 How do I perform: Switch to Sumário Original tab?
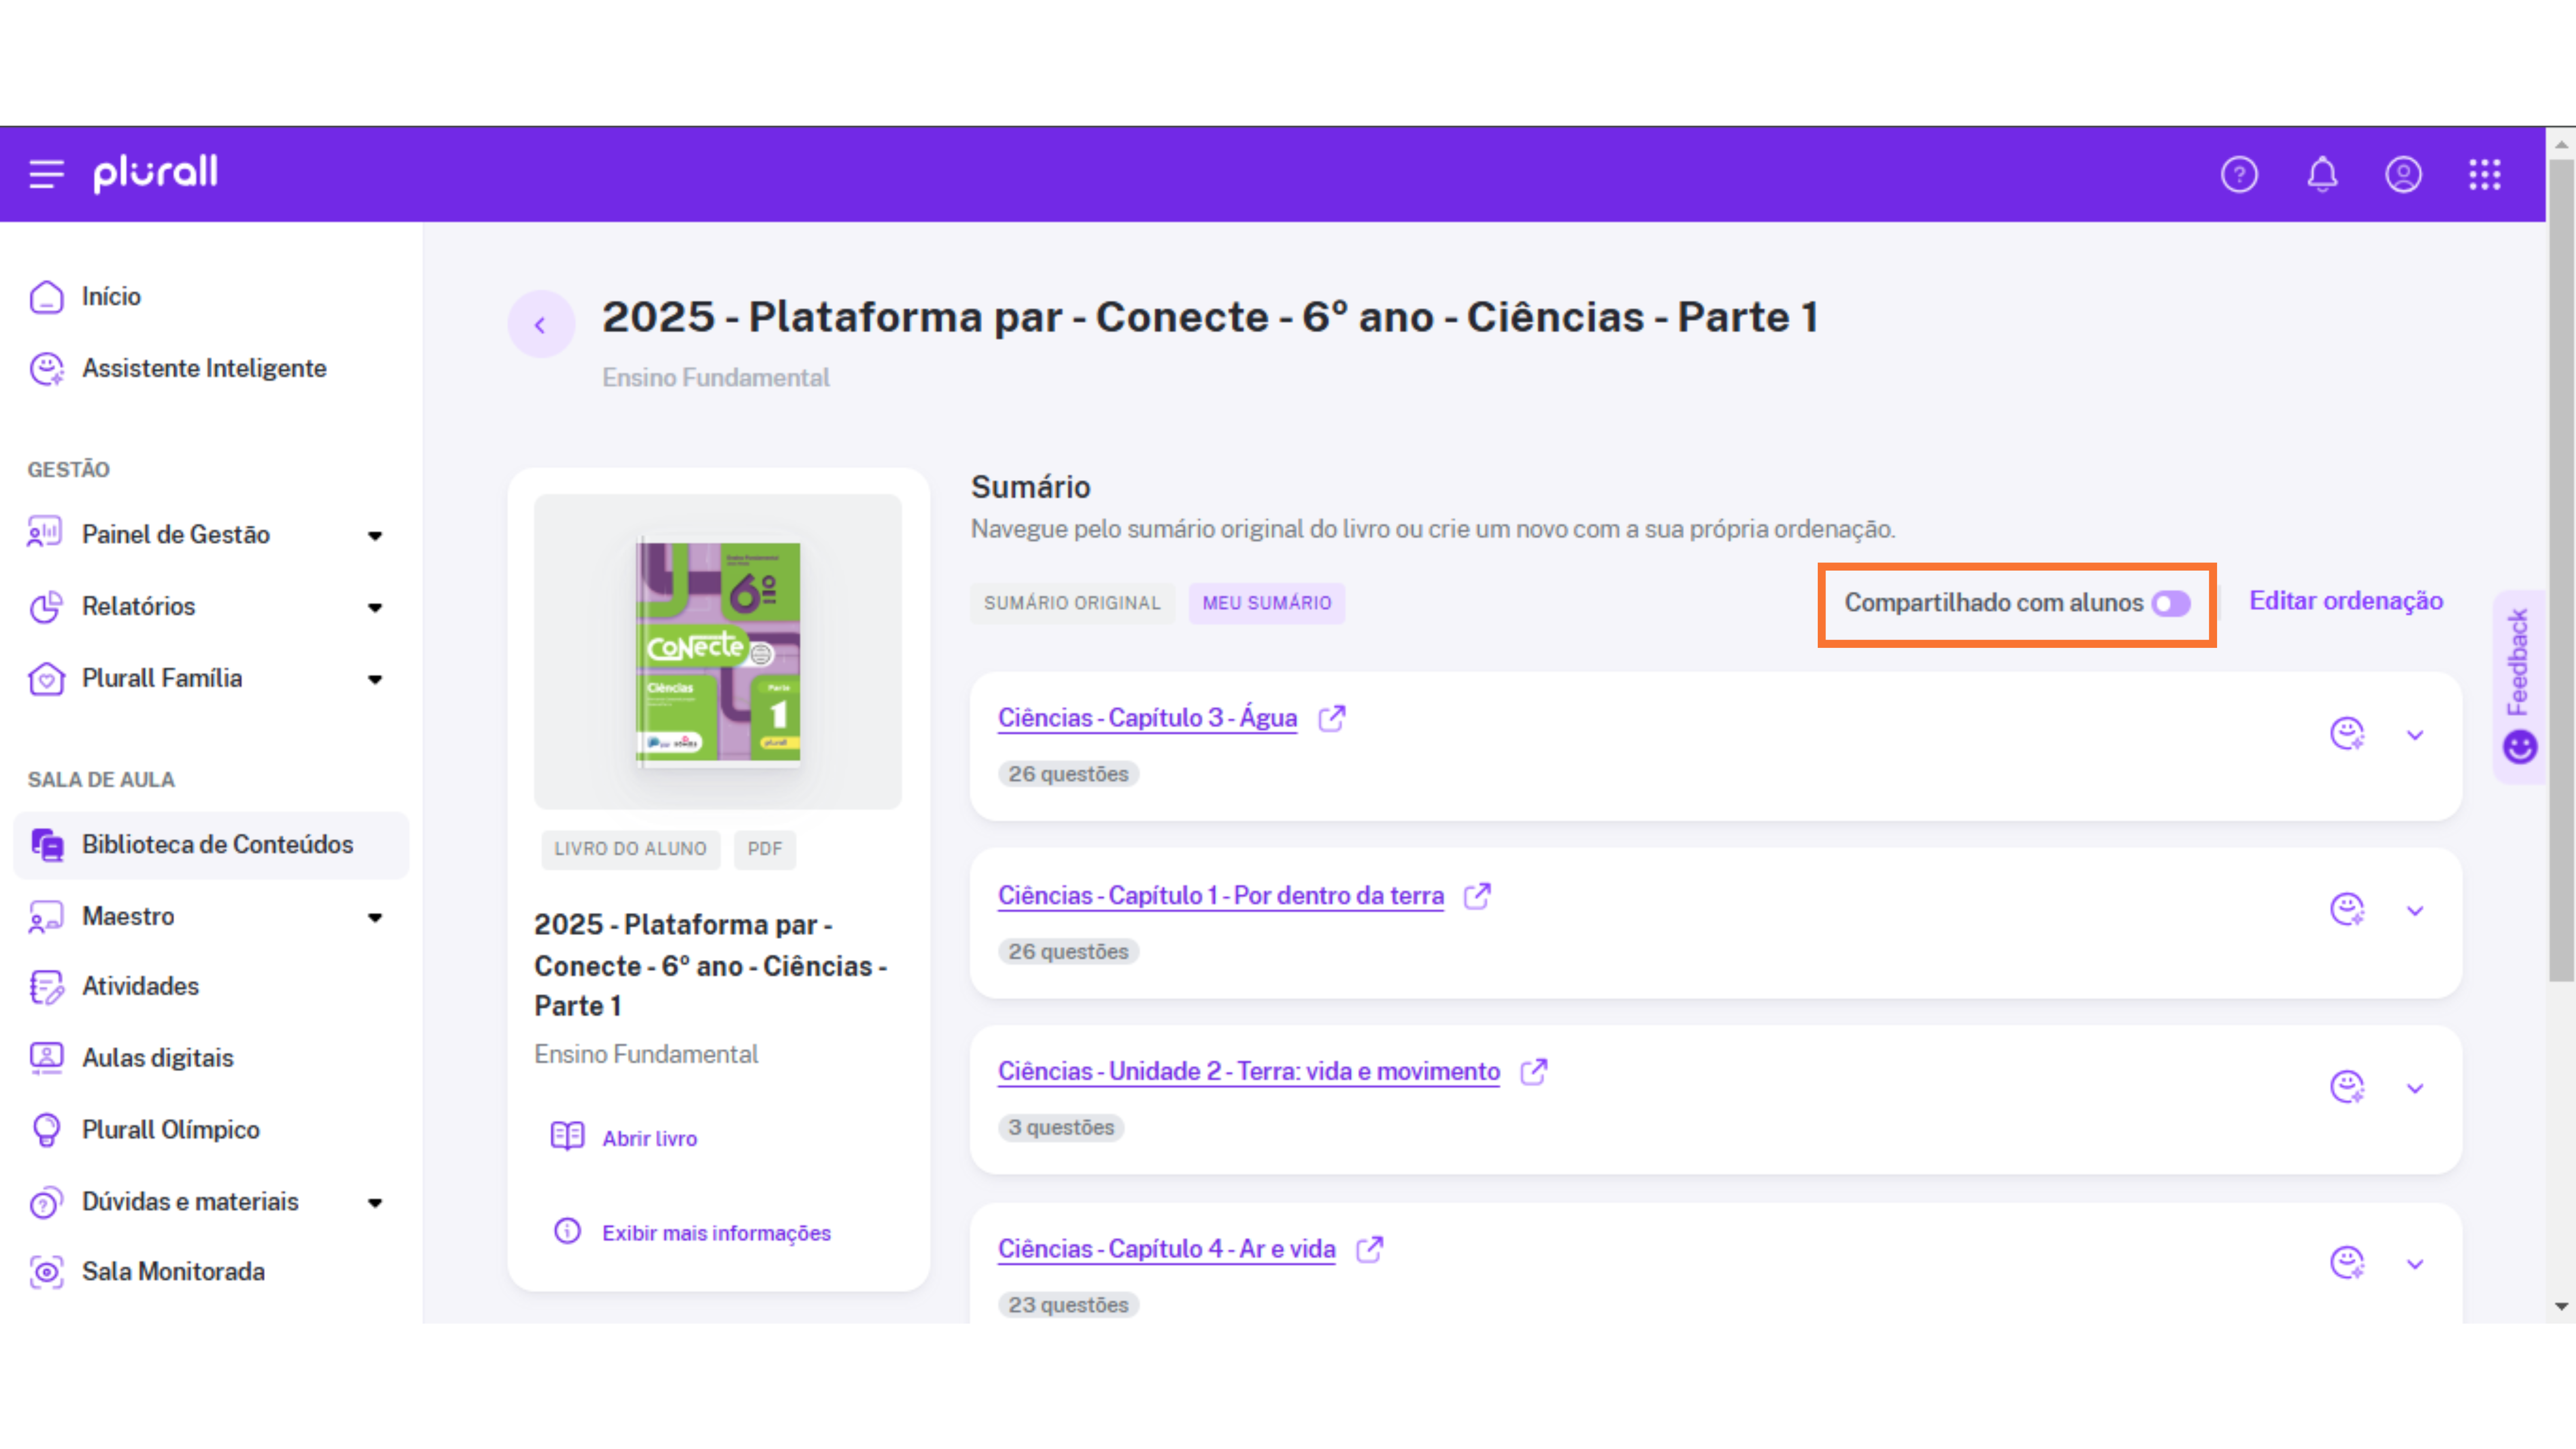click(x=1072, y=603)
